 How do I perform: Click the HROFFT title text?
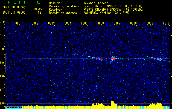point(17,2)
